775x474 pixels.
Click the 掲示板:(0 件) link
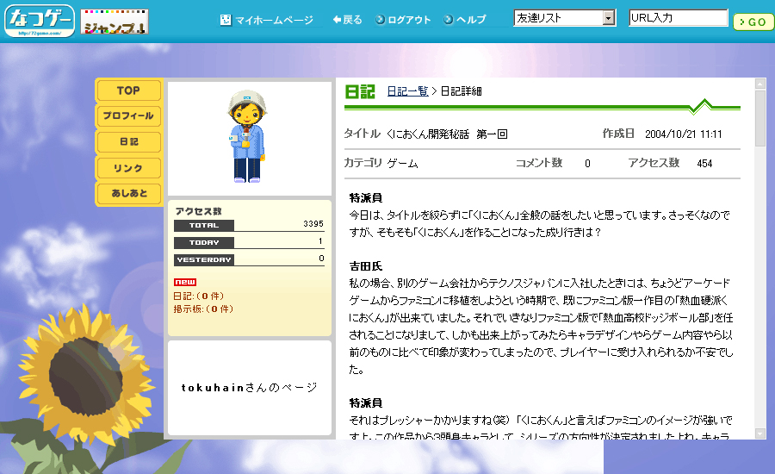pyautogui.click(x=203, y=309)
